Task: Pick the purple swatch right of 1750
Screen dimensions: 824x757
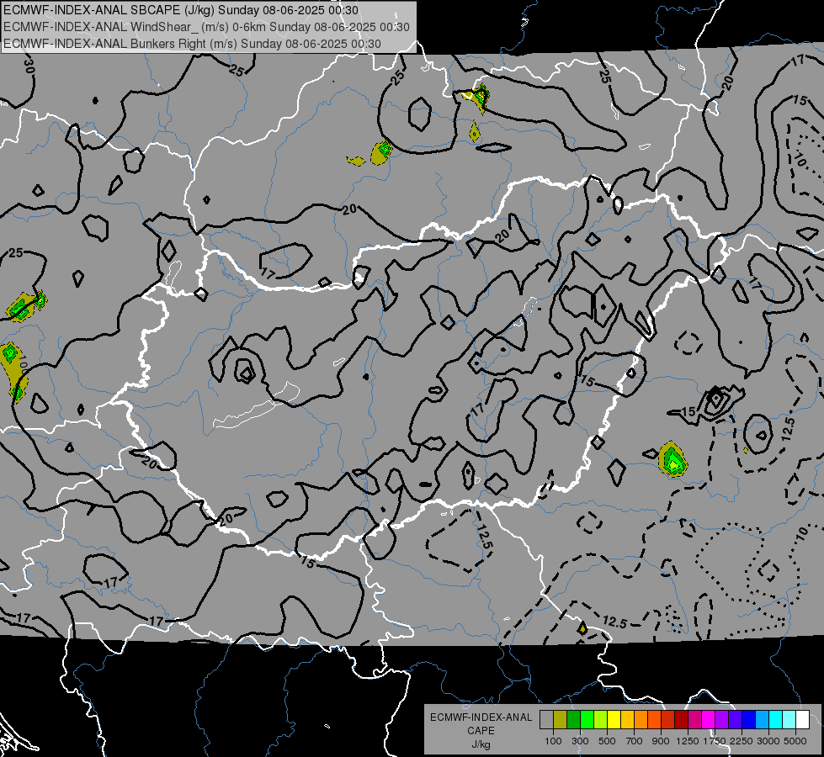Action: pos(721,720)
